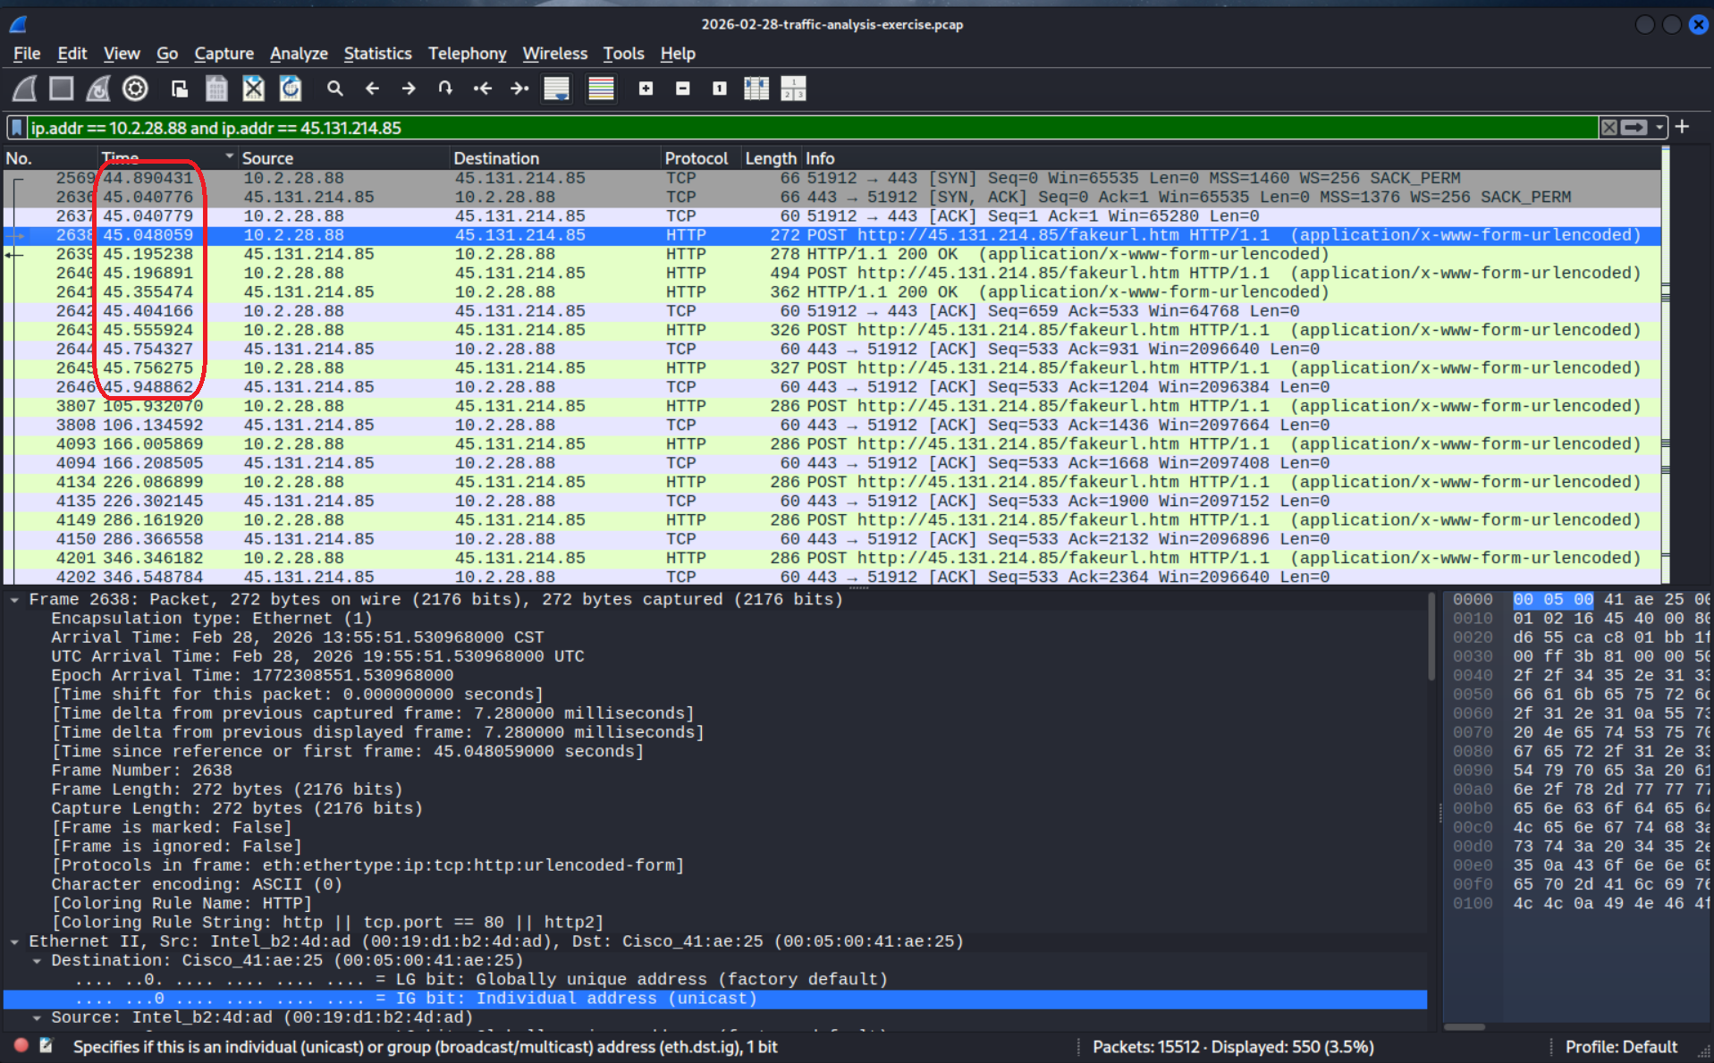Image resolution: width=1714 pixels, height=1063 pixels.
Task: Open display filter bookmarks icon
Action: click(x=17, y=128)
